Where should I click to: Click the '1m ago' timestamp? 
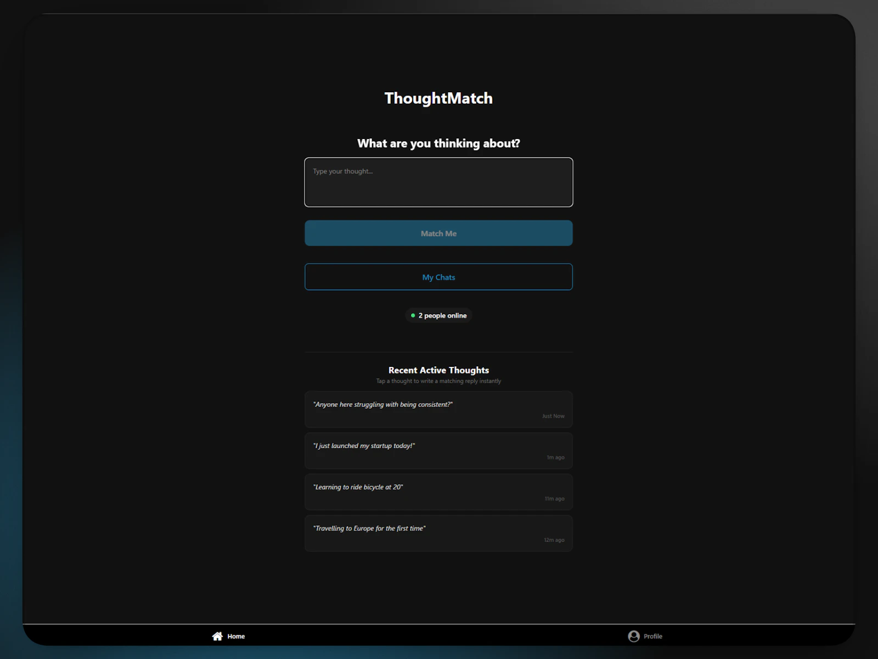click(x=555, y=457)
